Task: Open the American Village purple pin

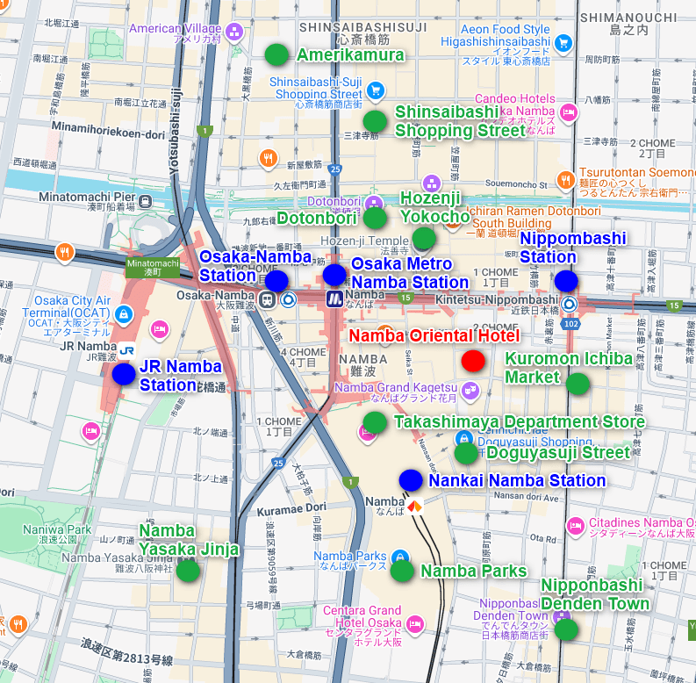Action: tap(234, 32)
